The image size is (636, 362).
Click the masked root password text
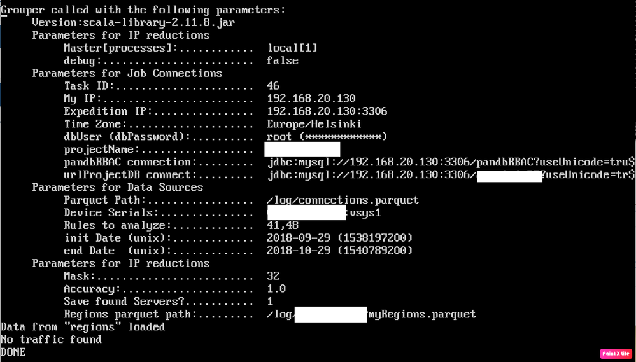(327, 137)
